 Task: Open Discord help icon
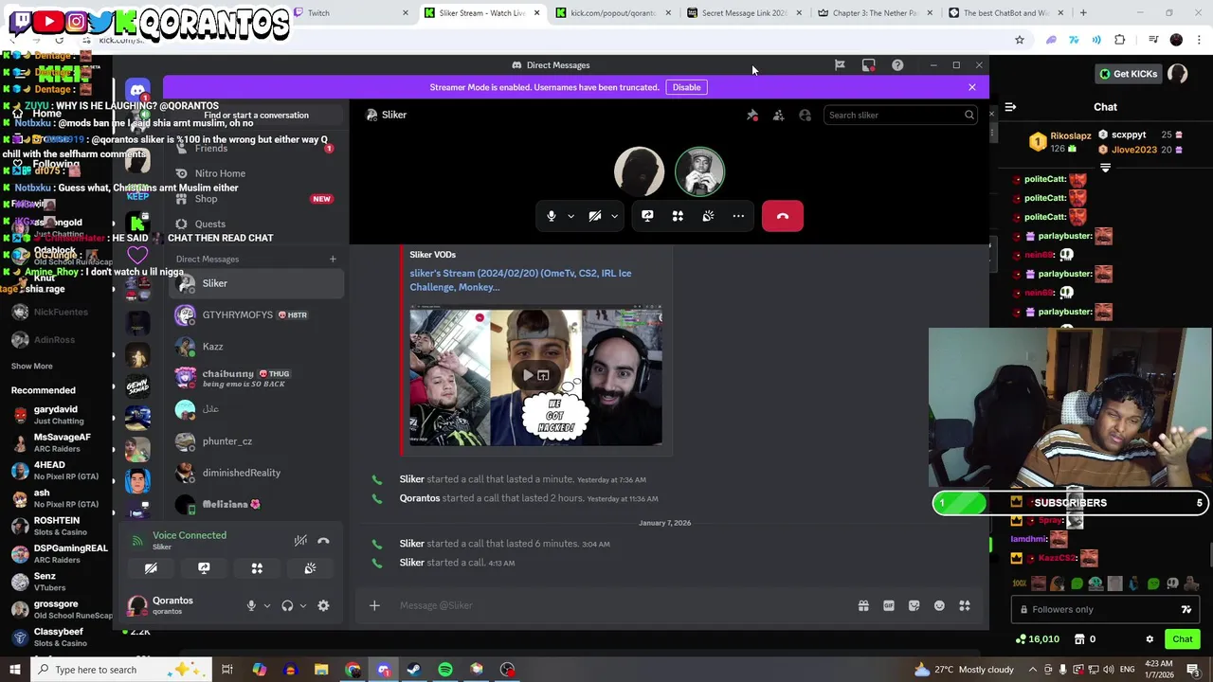[x=897, y=65]
